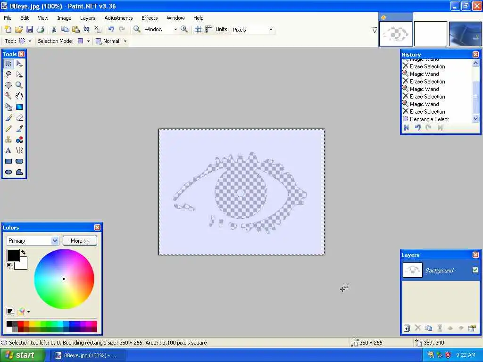Select the Magic Wand tool

[8, 96]
